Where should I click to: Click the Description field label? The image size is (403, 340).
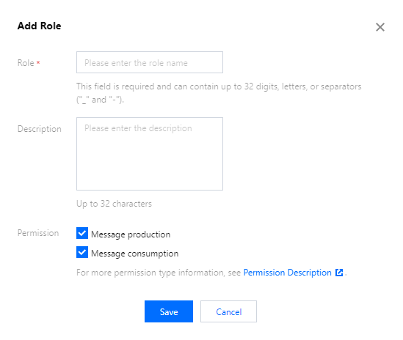[x=40, y=129]
